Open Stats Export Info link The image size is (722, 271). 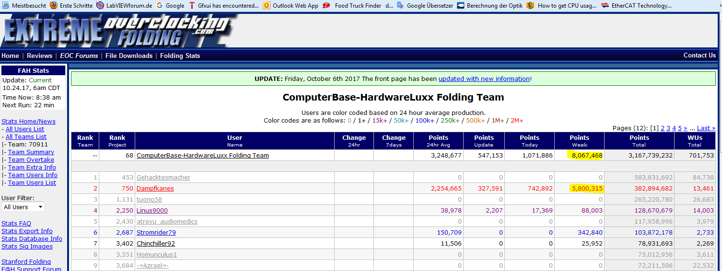27,231
